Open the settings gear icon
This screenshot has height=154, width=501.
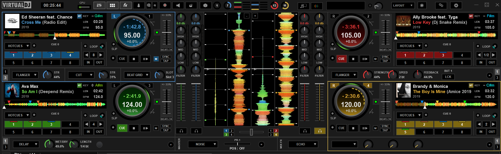click(456, 5)
